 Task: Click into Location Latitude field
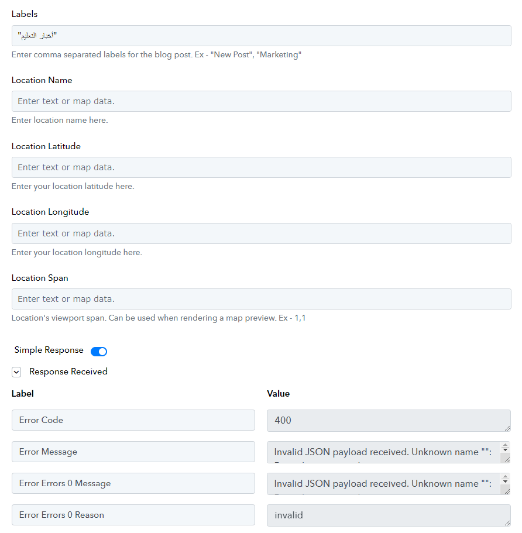pyautogui.click(x=261, y=167)
